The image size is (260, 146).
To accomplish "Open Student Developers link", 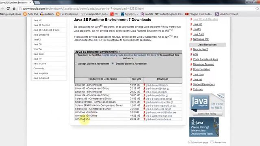I will point(204,84).
